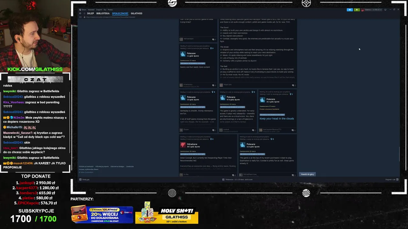Screen dimensions: 408x229
Task: Open NotCaptainObviousTTV reviewer profile
Action: click(272, 129)
